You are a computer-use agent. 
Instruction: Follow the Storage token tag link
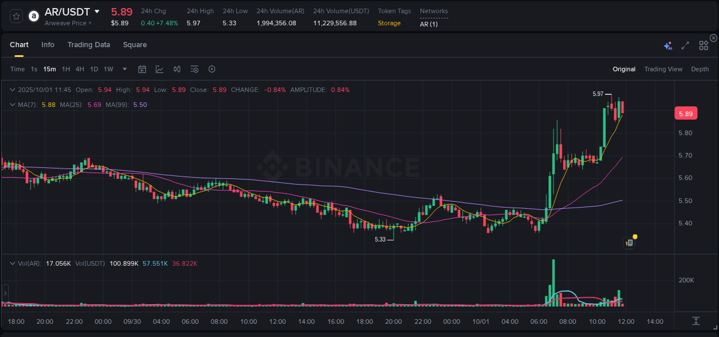tap(389, 23)
